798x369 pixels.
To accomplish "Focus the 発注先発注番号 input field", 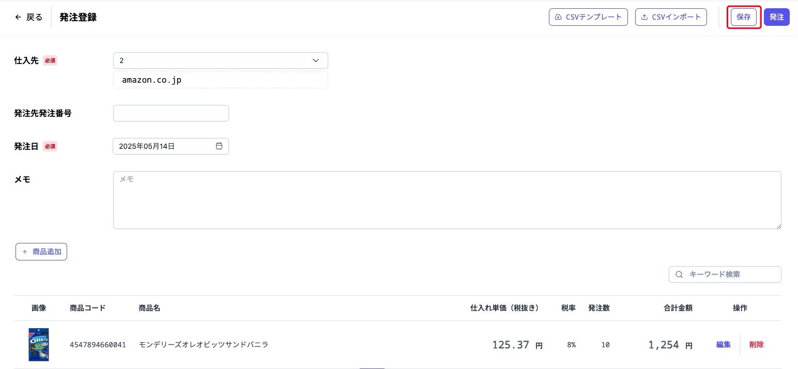I will point(171,113).
